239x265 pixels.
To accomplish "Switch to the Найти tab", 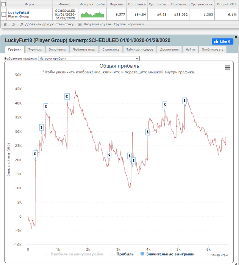I will point(190,50).
